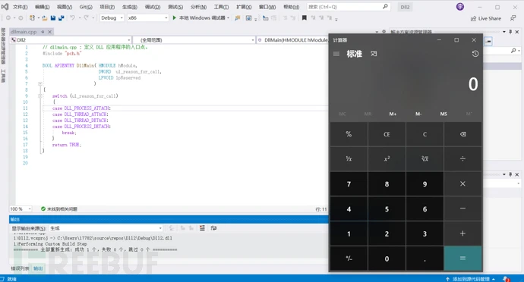This screenshot has height=282, width=524.
Task: Collapse the switch block outline toggle
Action: pyautogui.click(x=39, y=96)
